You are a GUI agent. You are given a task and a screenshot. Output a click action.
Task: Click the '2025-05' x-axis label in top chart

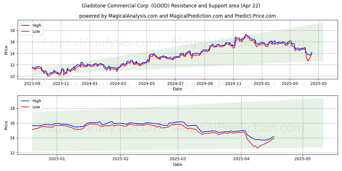pyautogui.click(x=318, y=84)
